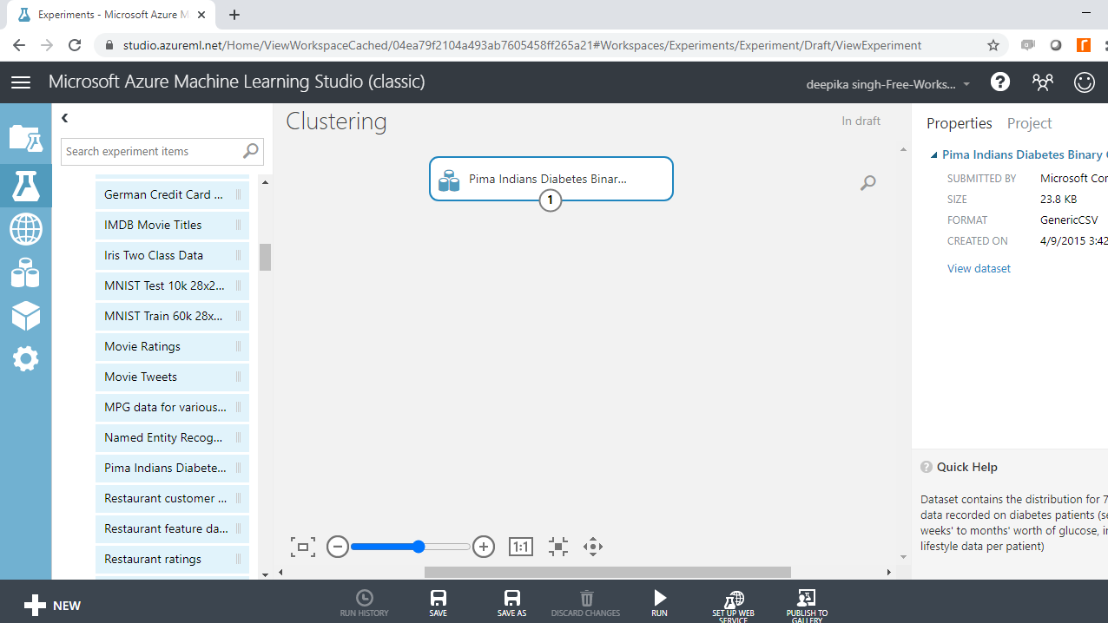This screenshot has height=623, width=1108.
Task: Open the workspace dropdown arrow
Action: [966, 84]
